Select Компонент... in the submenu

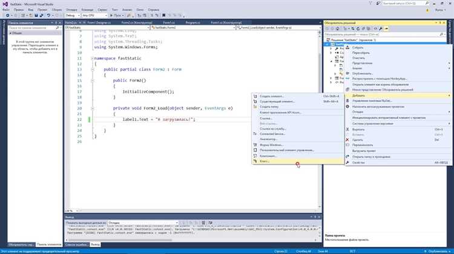point(298,156)
